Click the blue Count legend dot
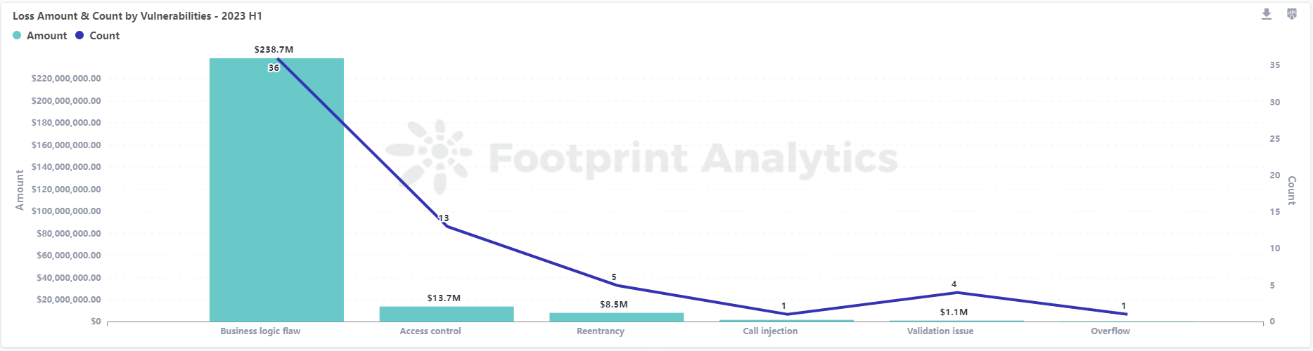 (x=79, y=36)
